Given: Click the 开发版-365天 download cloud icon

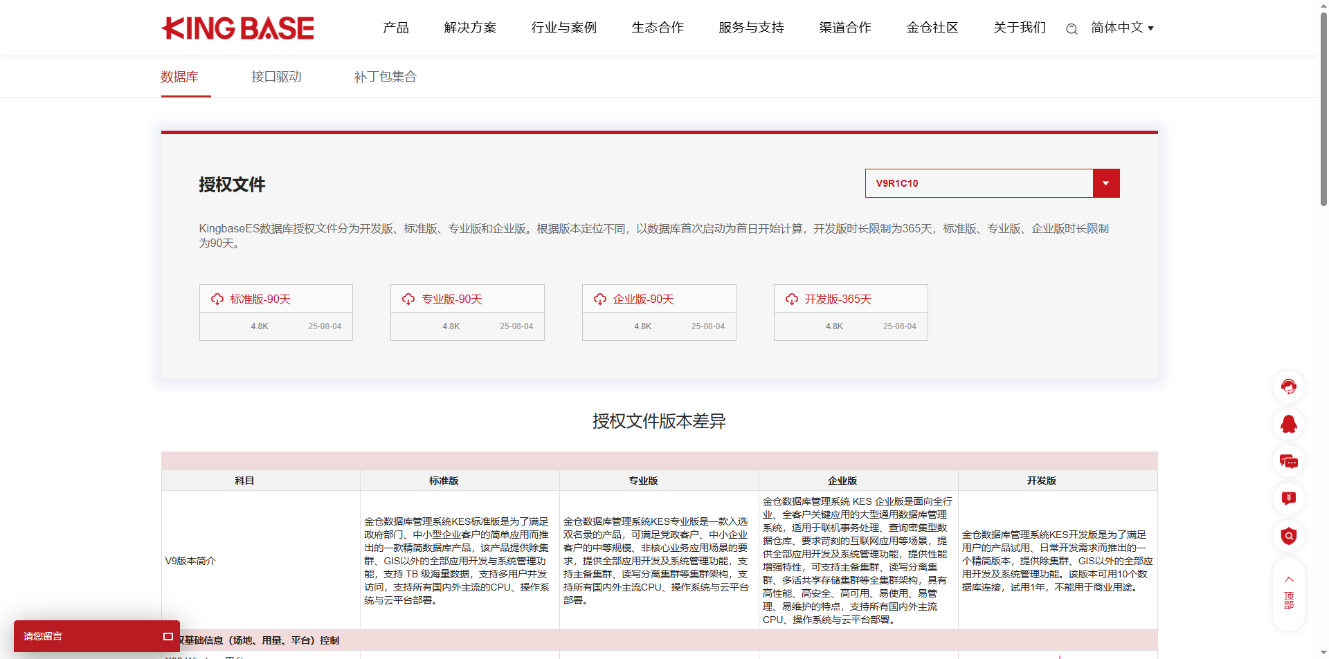Looking at the screenshot, I should pos(792,299).
